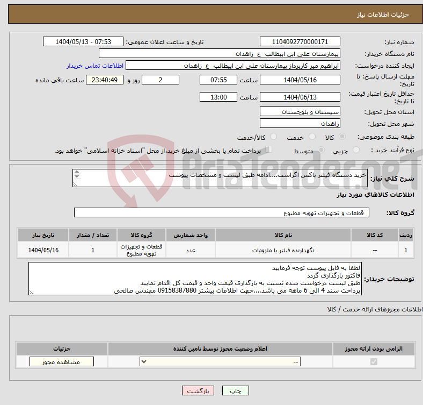Click the جزئیات column header
This screenshot has height=405, width=423.
pos(62,349)
